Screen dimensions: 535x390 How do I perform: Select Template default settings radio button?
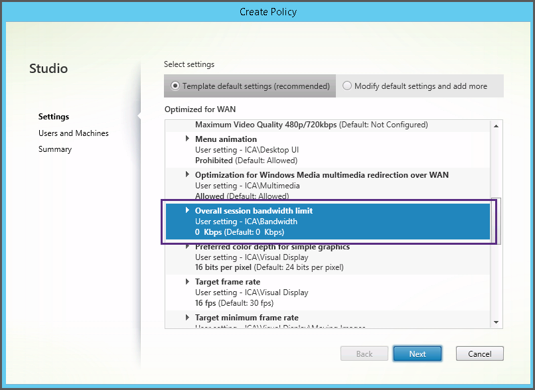point(175,86)
